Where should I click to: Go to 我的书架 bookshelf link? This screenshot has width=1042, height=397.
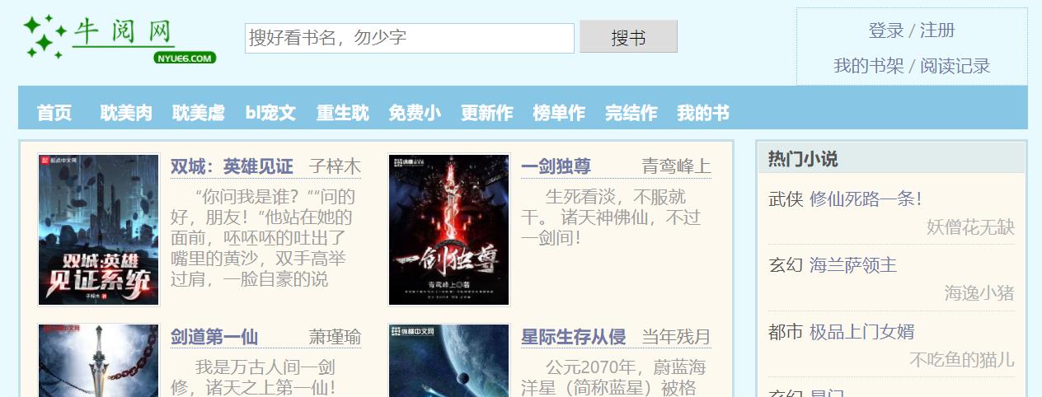pyautogui.click(x=869, y=66)
